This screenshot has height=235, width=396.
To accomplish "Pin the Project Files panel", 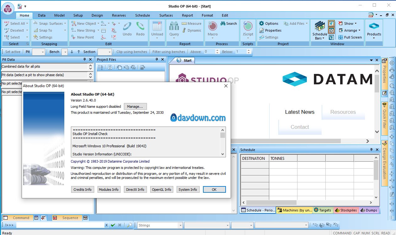I will click(x=157, y=60).
